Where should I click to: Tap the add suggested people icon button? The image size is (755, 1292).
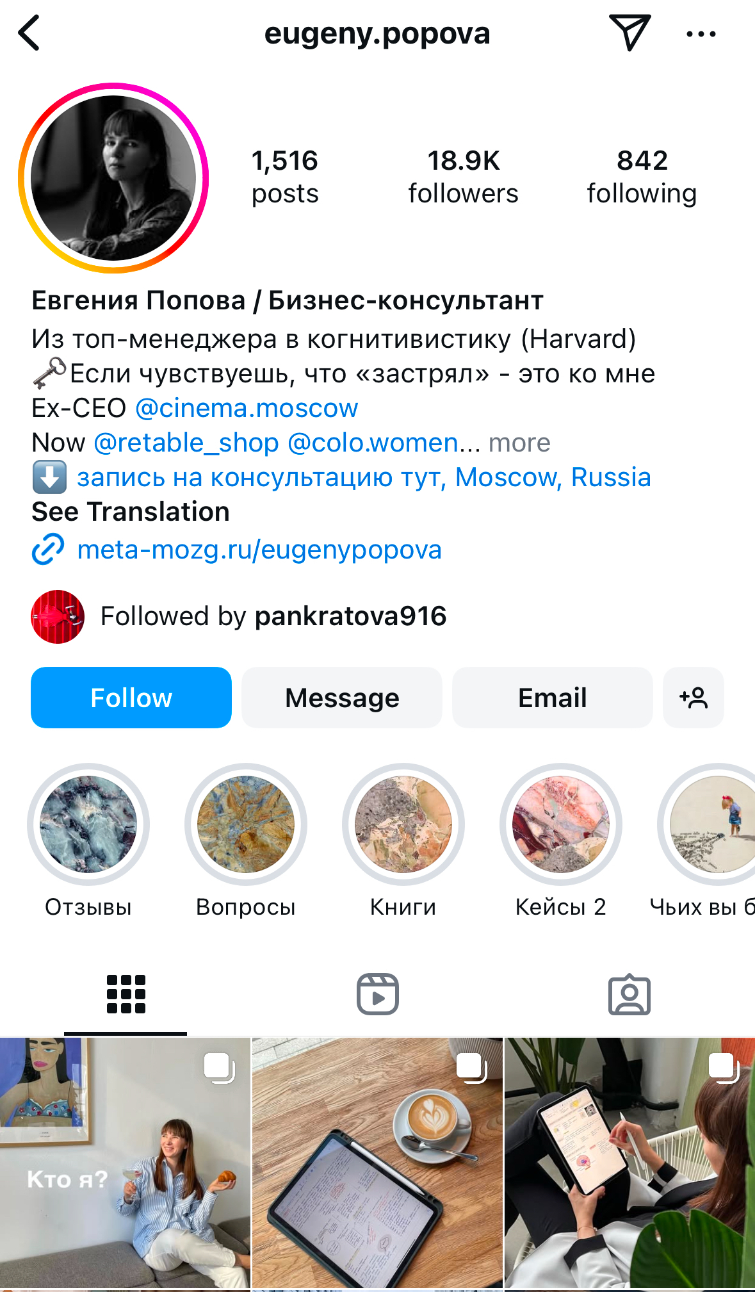tap(694, 698)
